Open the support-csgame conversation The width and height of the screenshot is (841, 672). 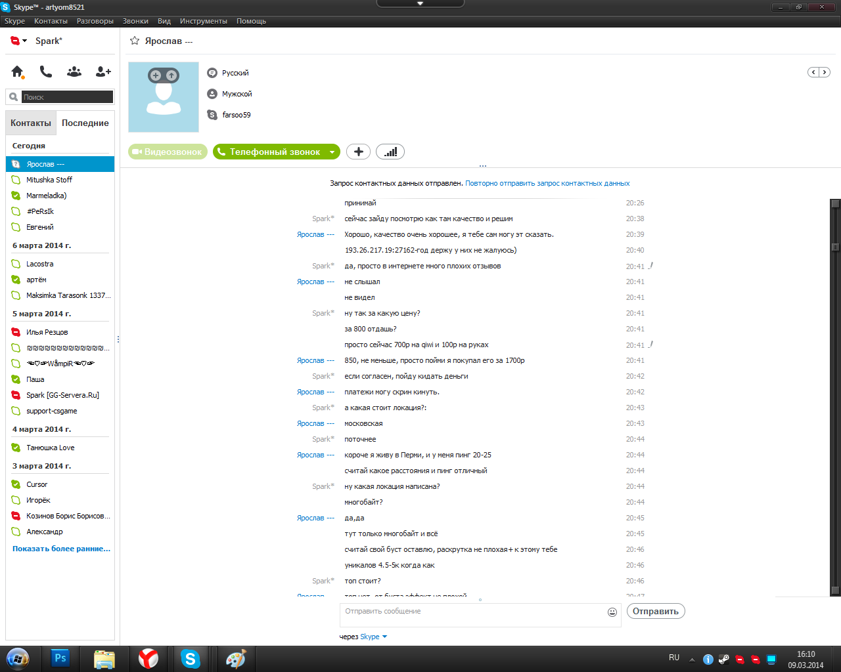[60, 411]
